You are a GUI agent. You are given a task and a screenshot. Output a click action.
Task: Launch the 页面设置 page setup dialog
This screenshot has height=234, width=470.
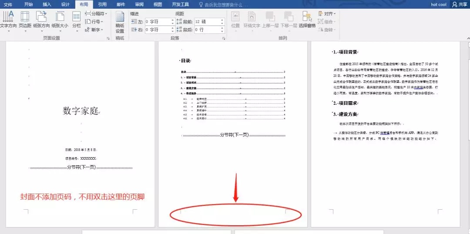coord(108,39)
